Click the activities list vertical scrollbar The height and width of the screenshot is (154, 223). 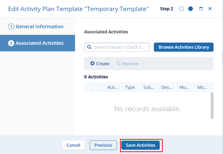coord(212,106)
